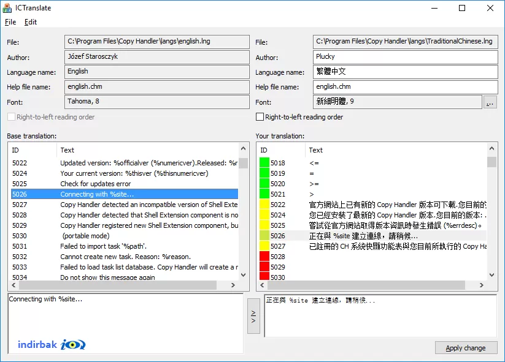Viewport: 505px width, 362px height.
Task: Select green status swatch for row 5020
Action: 264,184
